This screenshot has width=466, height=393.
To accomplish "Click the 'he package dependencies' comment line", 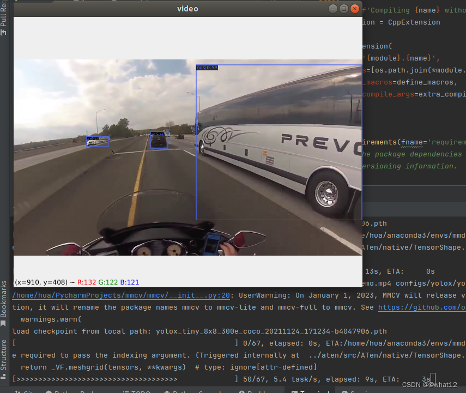I will 412,154.
